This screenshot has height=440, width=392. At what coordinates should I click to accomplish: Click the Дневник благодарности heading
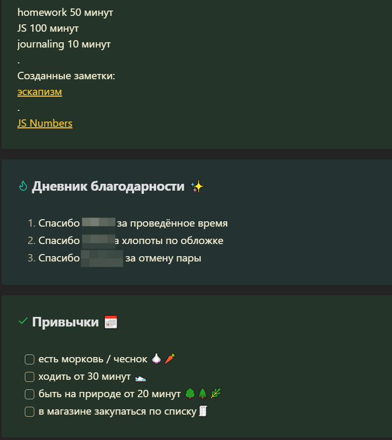coord(108,186)
